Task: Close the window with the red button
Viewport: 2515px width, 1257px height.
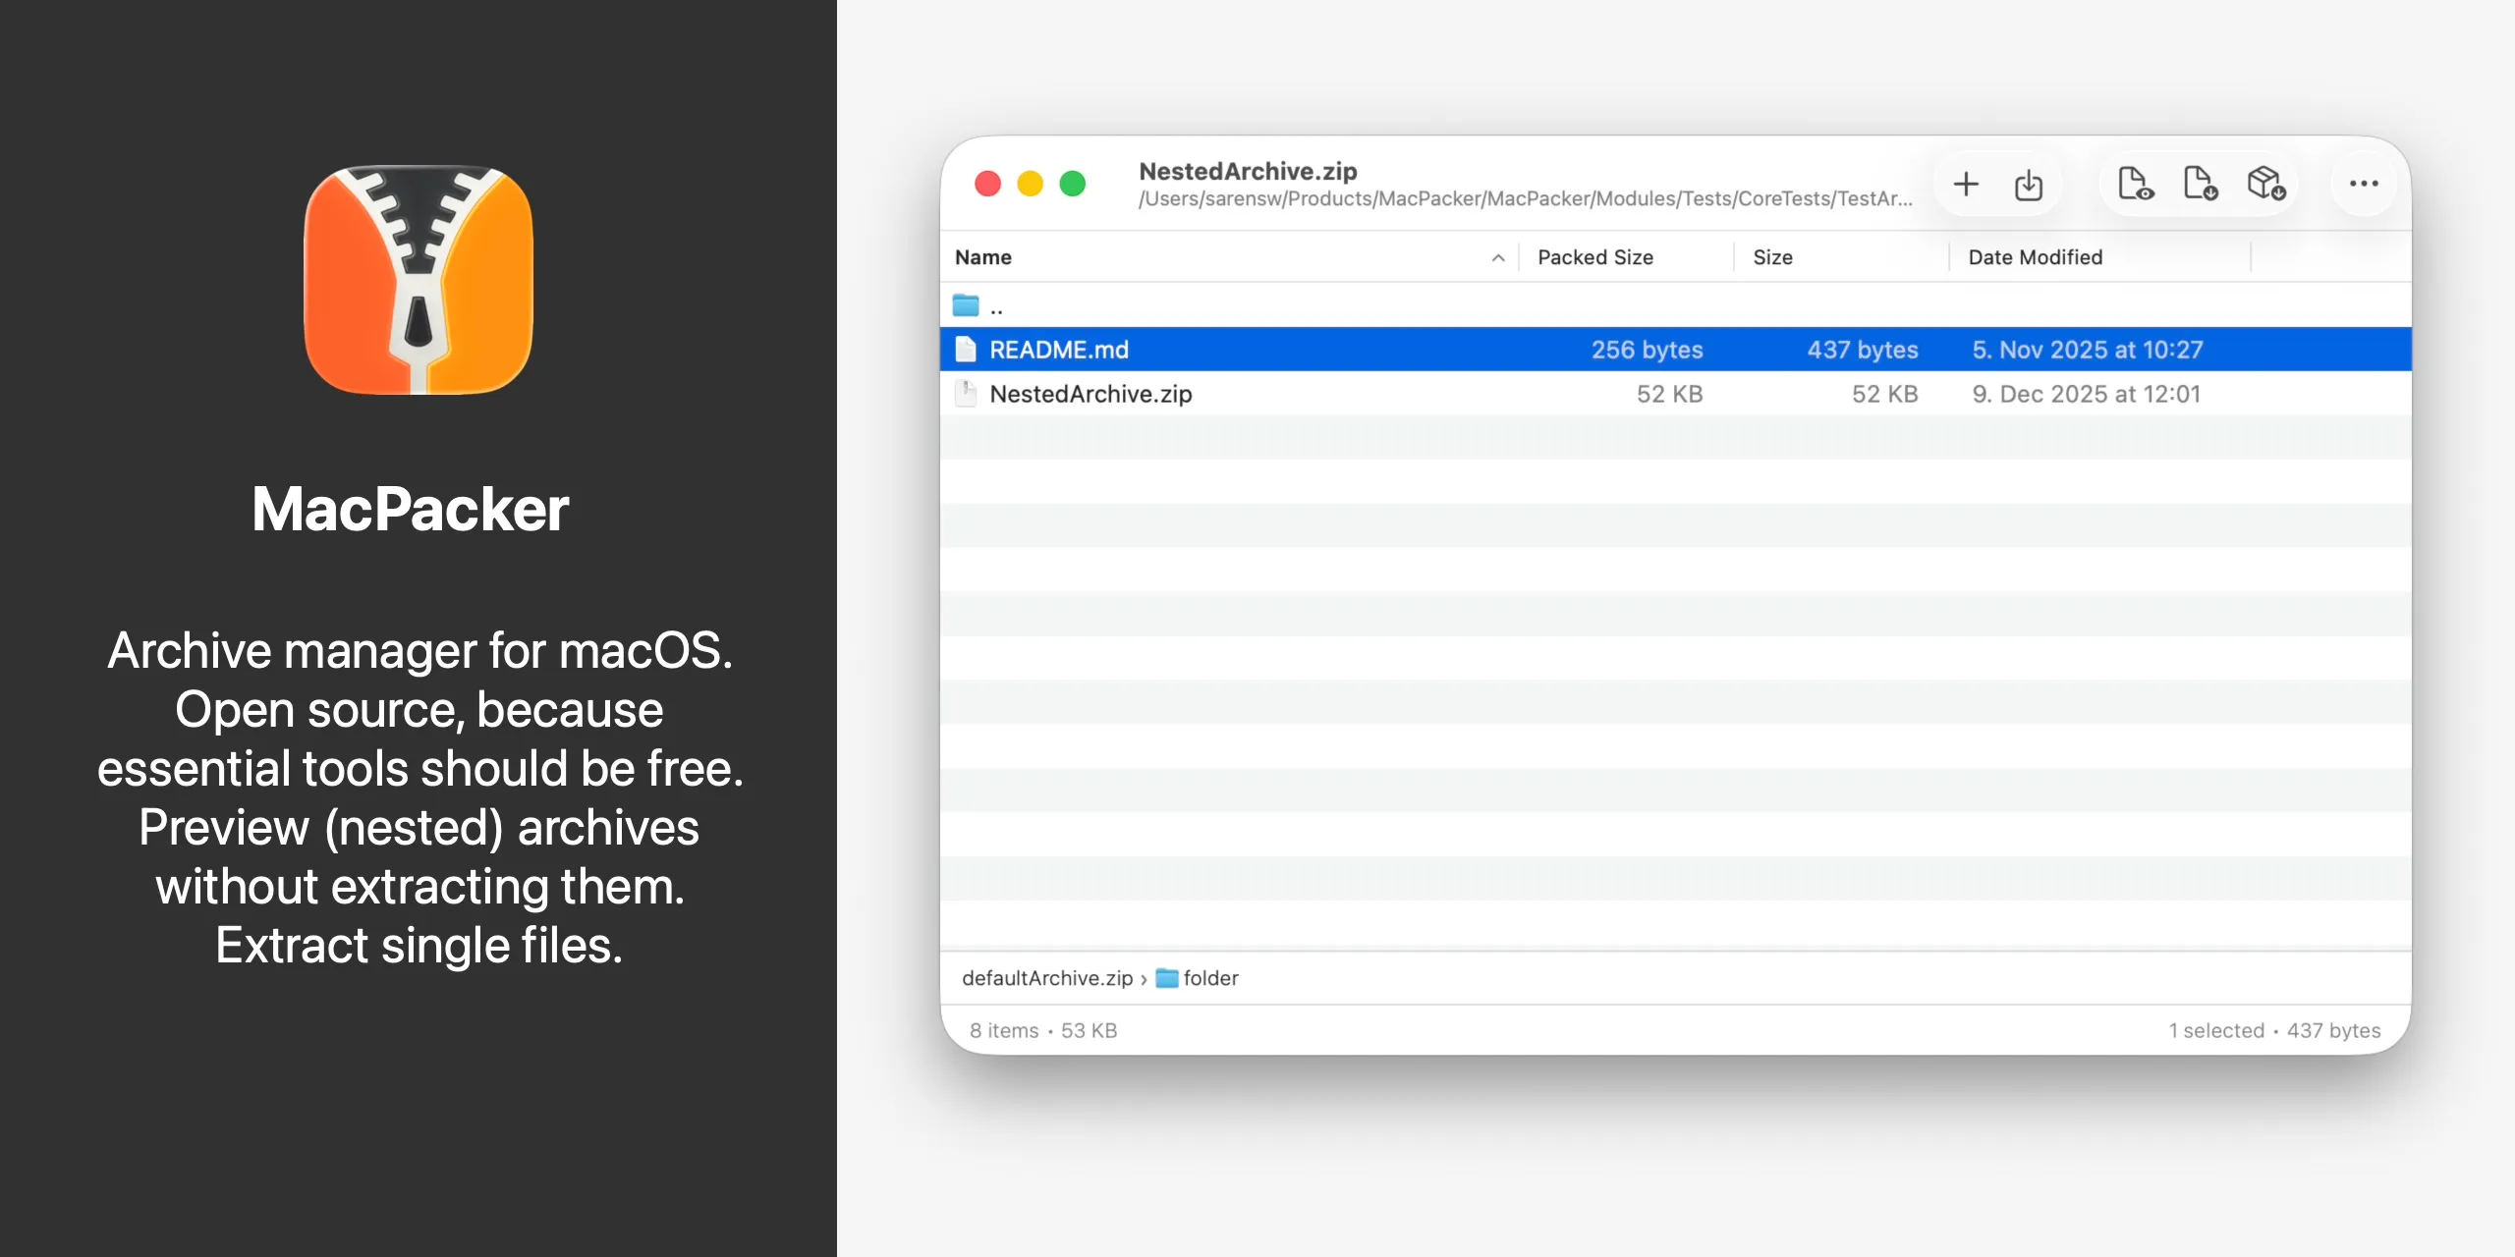Action: coord(987,184)
